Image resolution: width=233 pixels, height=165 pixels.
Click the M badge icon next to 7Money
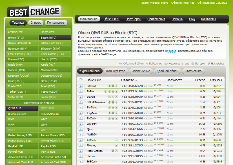tap(117, 145)
